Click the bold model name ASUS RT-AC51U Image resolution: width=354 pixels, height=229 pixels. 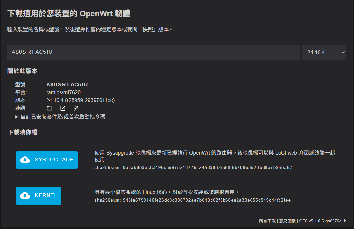click(x=67, y=84)
